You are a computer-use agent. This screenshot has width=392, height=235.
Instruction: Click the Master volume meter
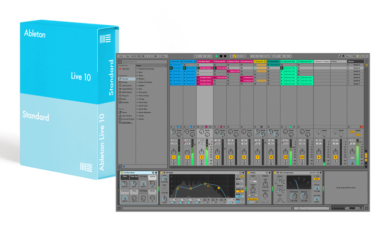click(358, 152)
